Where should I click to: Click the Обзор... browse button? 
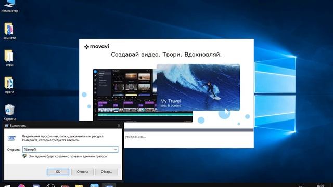107,172
